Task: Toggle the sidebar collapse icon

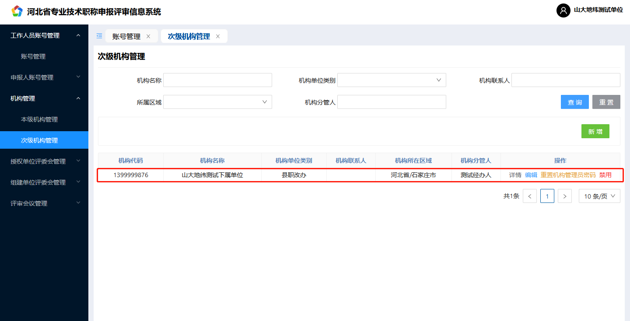Action: [x=99, y=36]
